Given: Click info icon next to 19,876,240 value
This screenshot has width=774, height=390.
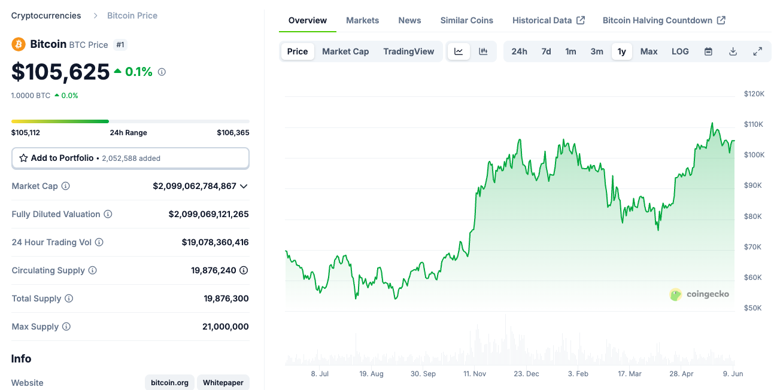Looking at the screenshot, I should [x=244, y=270].
